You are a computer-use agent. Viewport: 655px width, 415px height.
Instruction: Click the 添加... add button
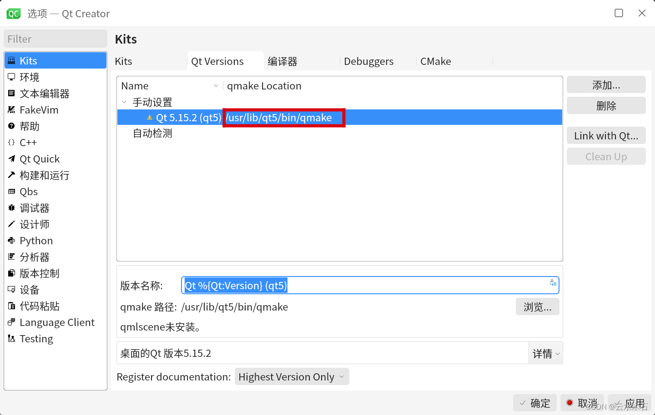point(606,85)
